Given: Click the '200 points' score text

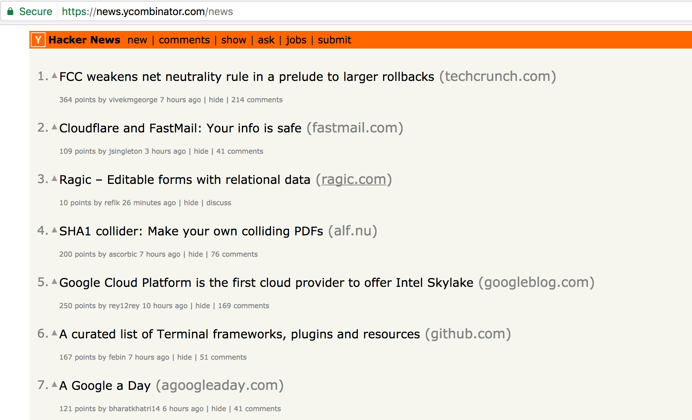Looking at the screenshot, I should [78, 254].
